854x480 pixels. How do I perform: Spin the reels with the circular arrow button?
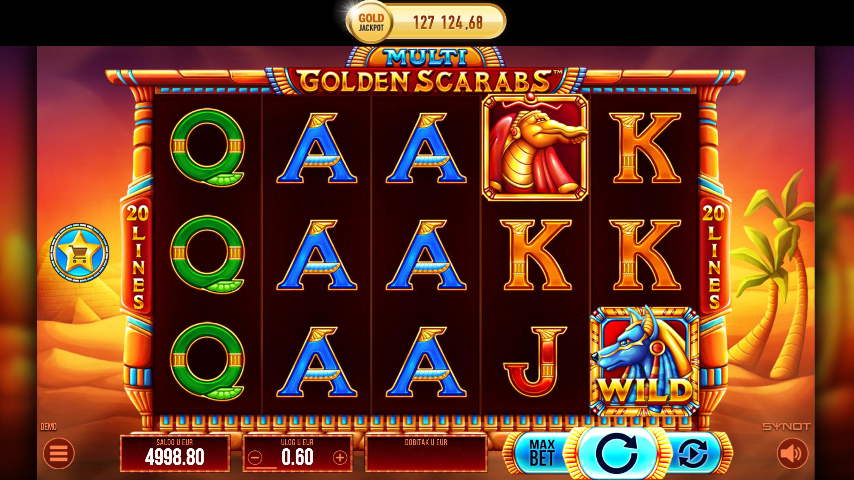(x=617, y=453)
